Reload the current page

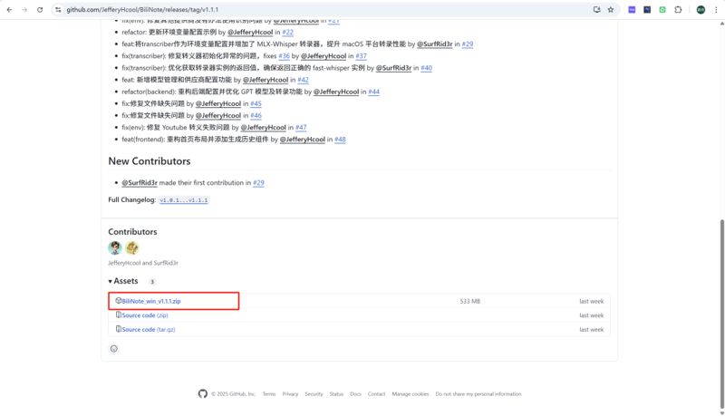point(40,10)
